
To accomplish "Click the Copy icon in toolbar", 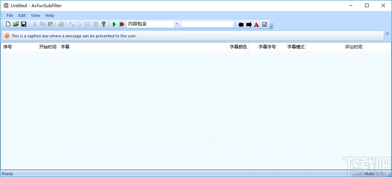I will tap(42, 24).
